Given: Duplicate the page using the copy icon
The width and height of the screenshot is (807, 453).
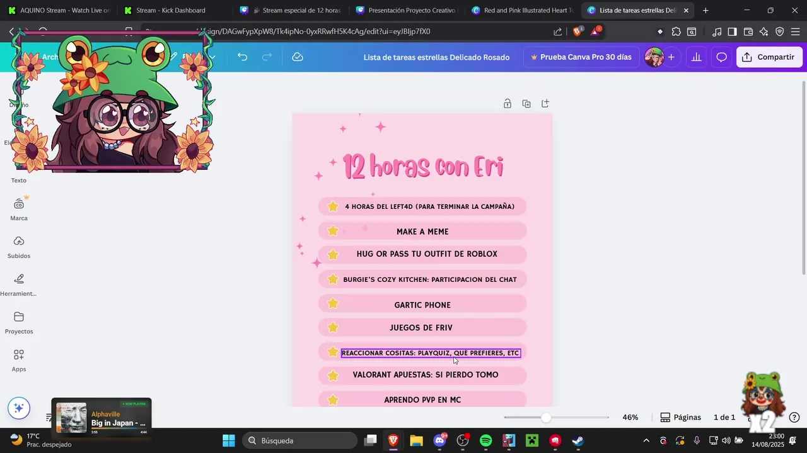Looking at the screenshot, I should (x=526, y=104).
